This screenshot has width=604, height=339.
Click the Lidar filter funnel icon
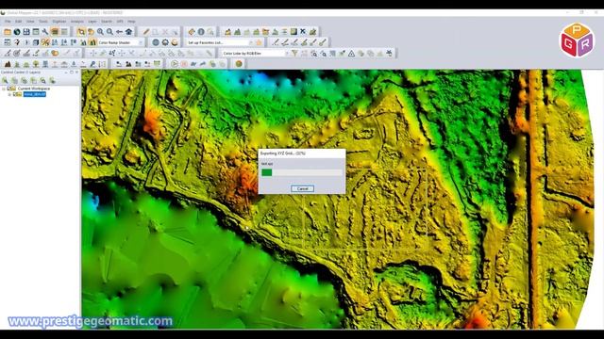pos(294,54)
